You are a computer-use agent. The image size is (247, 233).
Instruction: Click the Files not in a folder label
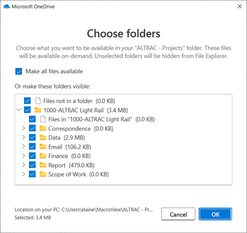79,101
